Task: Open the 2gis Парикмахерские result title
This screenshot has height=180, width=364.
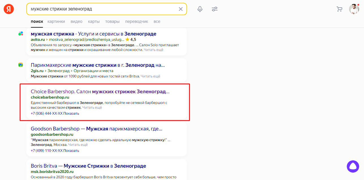Action: click(98, 65)
